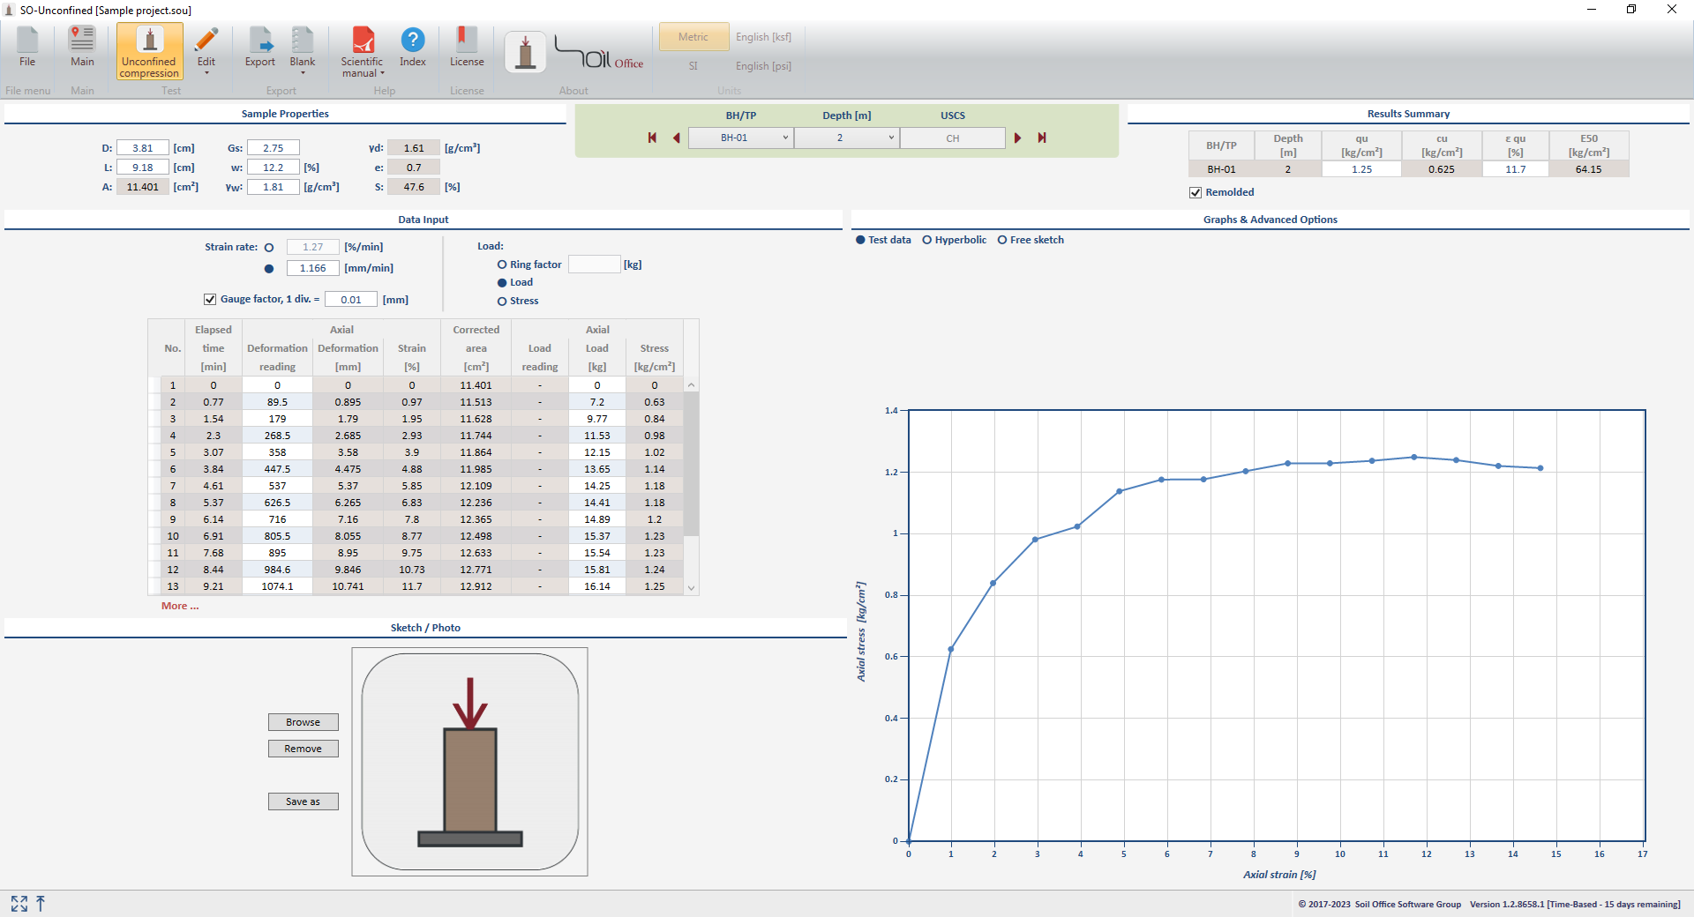Image resolution: width=1694 pixels, height=917 pixels.
Task: Click the More ... link below table
Action: 180,606
